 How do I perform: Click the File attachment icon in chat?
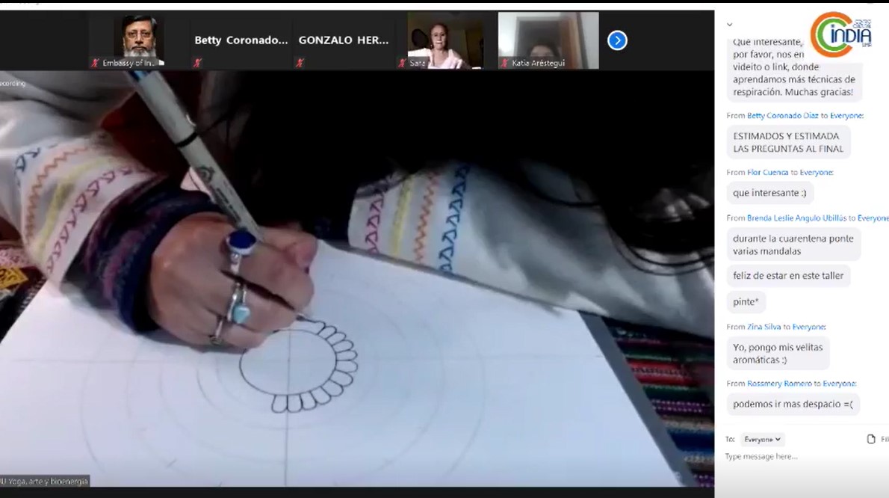(x=871, y=439)
